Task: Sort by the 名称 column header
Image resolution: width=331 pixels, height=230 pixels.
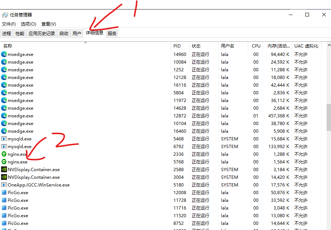Action: (85, 46)
